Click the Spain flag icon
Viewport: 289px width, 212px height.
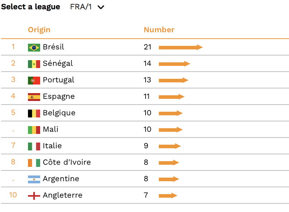[34, 97]
